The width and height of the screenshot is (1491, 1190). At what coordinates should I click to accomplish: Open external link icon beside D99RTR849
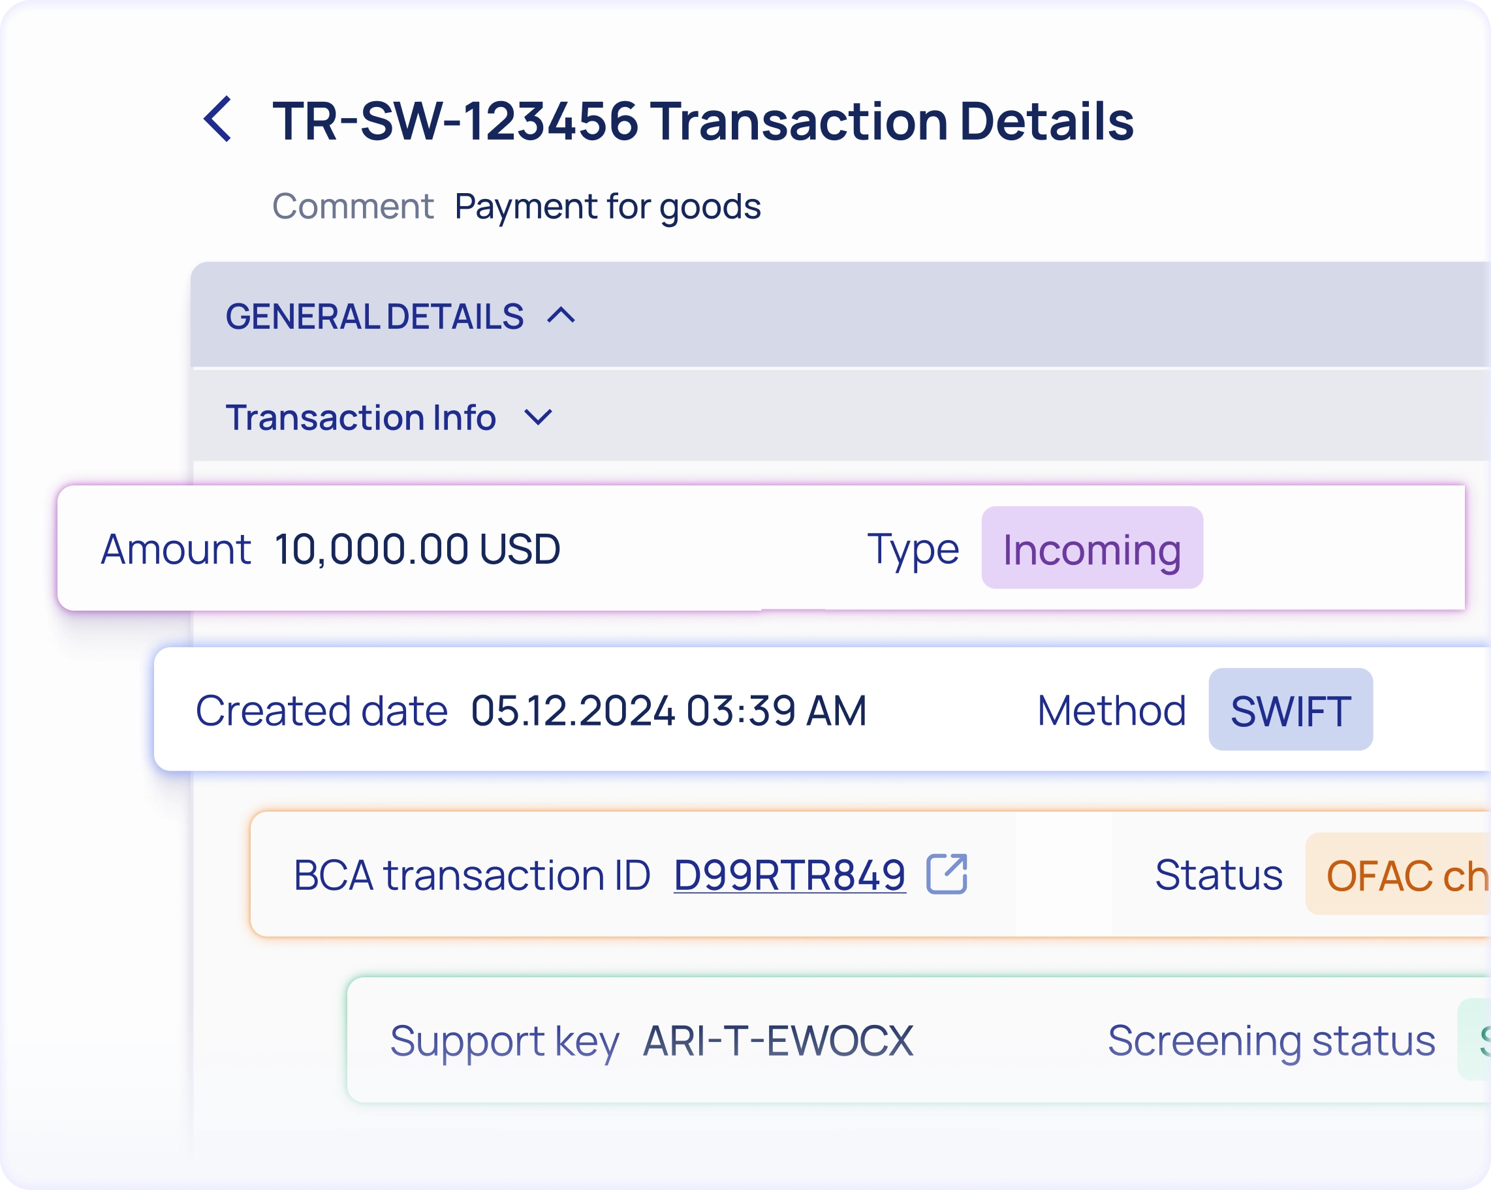click(946, 874)
